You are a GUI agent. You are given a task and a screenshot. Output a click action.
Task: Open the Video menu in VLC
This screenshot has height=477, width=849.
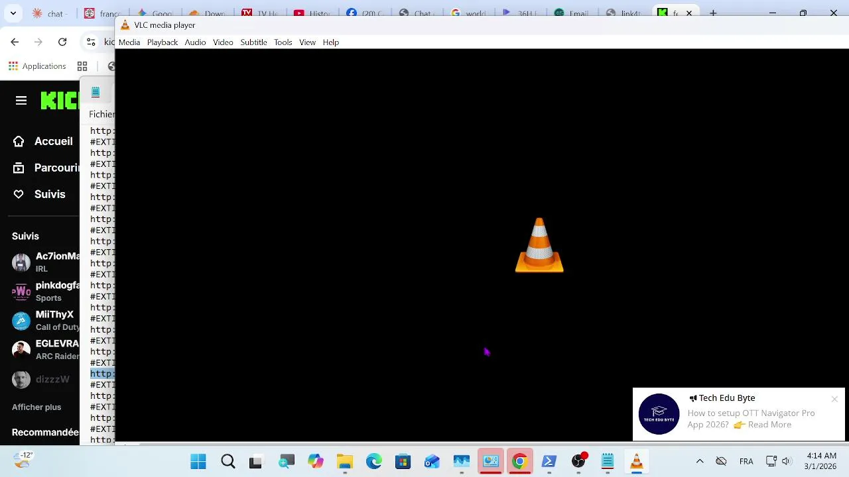[x=223, y=42]
